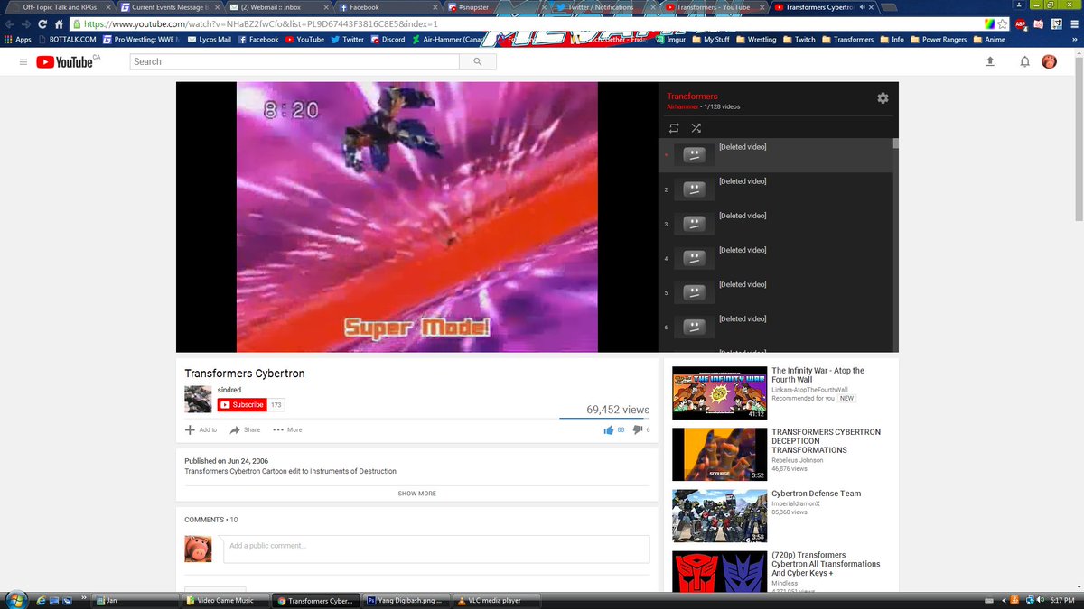Open the More actions menu

287,429
